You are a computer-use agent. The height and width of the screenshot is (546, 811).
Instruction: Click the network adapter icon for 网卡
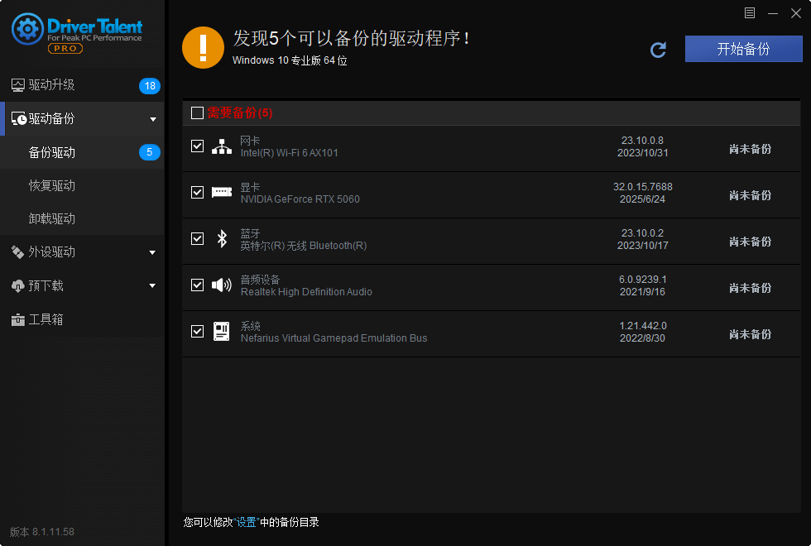(x=222, y=146)
